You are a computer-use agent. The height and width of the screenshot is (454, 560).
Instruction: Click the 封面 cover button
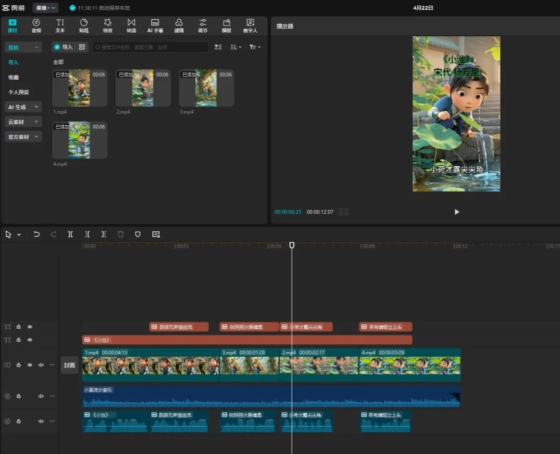click(69, 365)
